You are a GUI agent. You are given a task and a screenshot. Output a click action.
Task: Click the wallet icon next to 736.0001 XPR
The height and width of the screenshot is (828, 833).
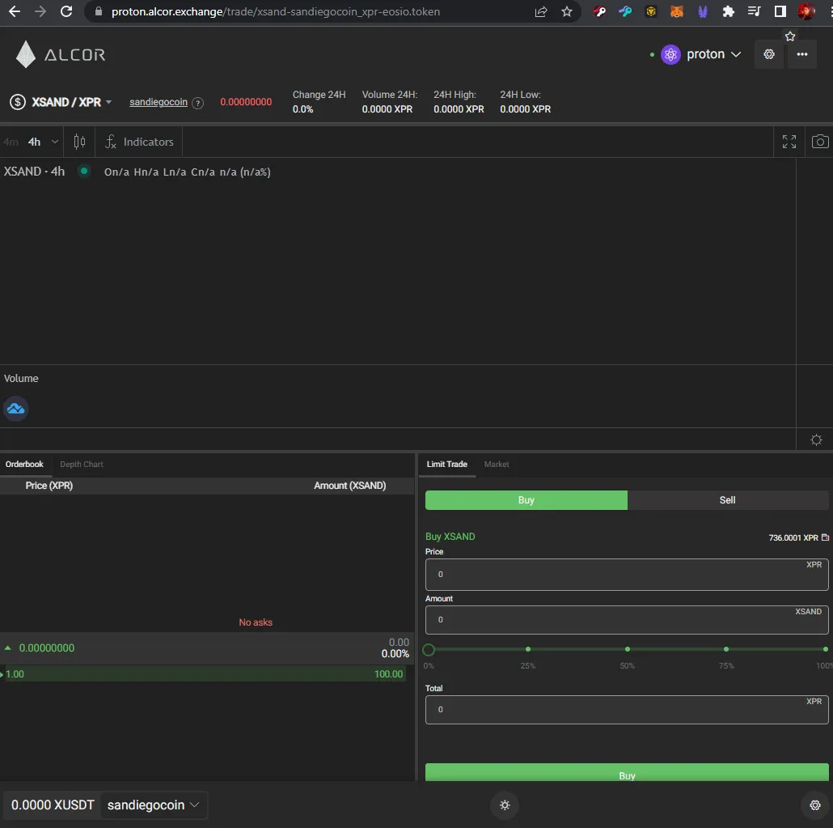tap(825, 537)
